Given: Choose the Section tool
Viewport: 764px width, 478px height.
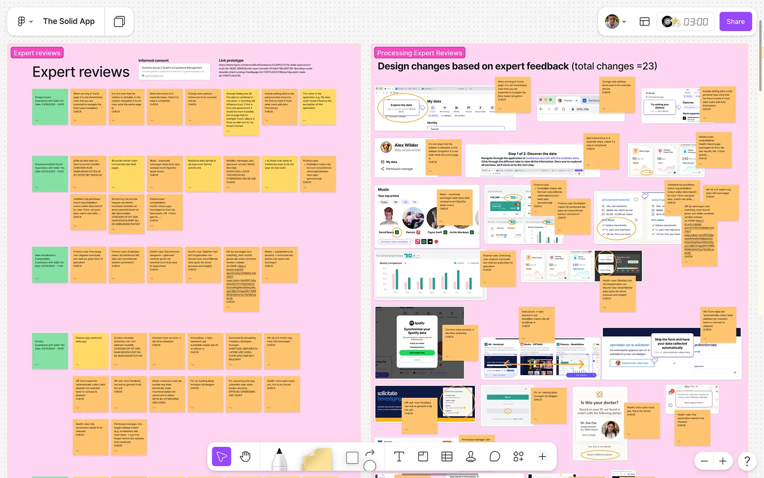Looking at the screenshot, I should coord(423,457).
